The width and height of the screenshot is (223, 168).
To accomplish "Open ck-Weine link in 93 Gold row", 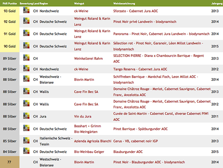I will coord(81,11).
